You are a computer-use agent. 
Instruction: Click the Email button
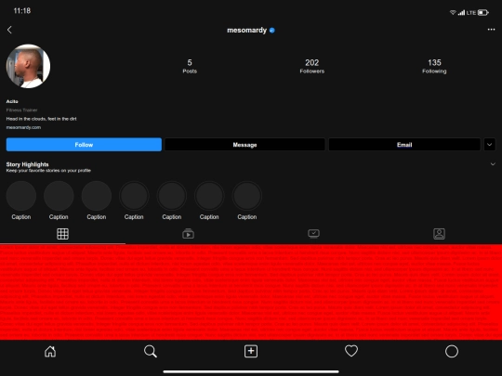click(404, 145)
